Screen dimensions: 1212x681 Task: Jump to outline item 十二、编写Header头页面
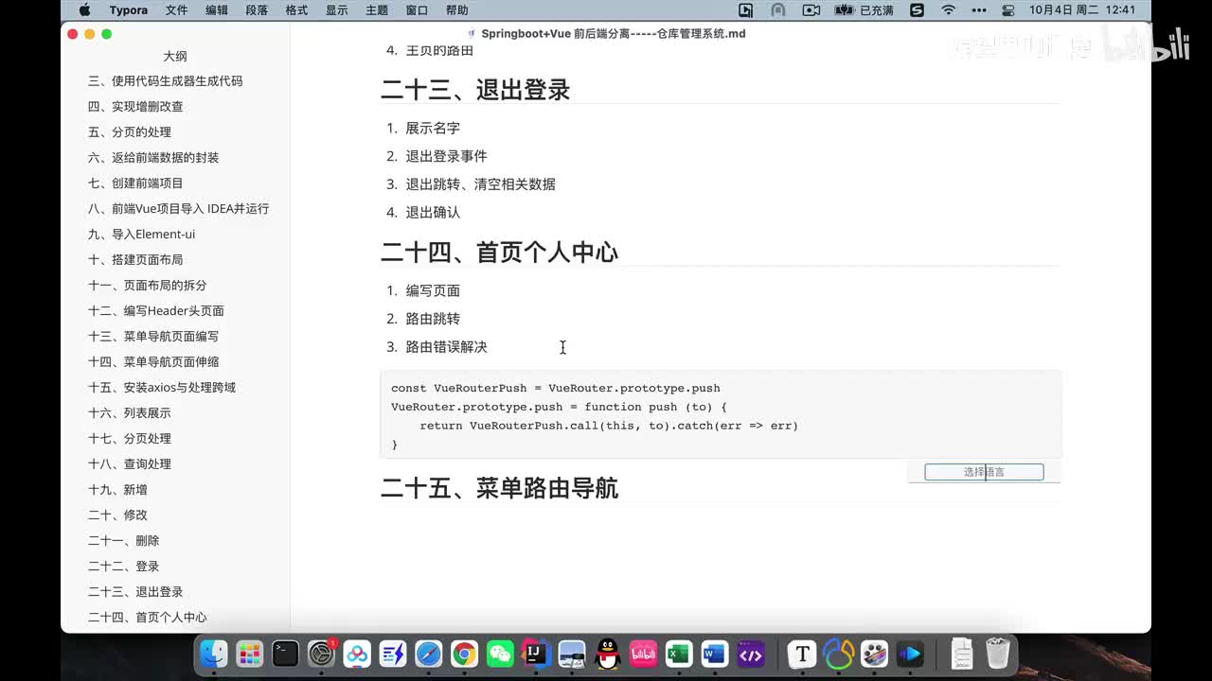(x=156, y=311)
